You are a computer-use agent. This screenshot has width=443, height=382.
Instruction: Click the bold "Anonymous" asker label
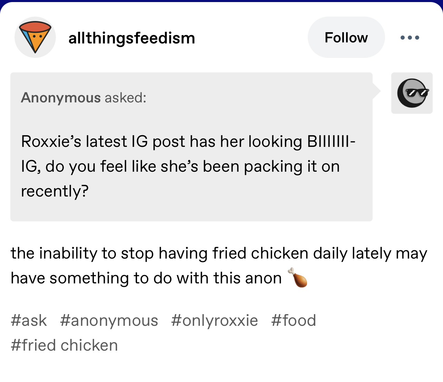click(61, 98)
